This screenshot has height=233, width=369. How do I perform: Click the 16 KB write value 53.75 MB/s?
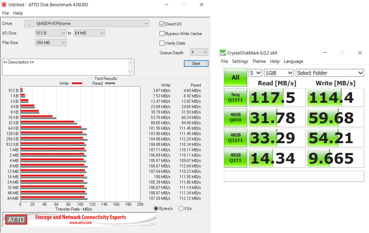click(160, 117)
